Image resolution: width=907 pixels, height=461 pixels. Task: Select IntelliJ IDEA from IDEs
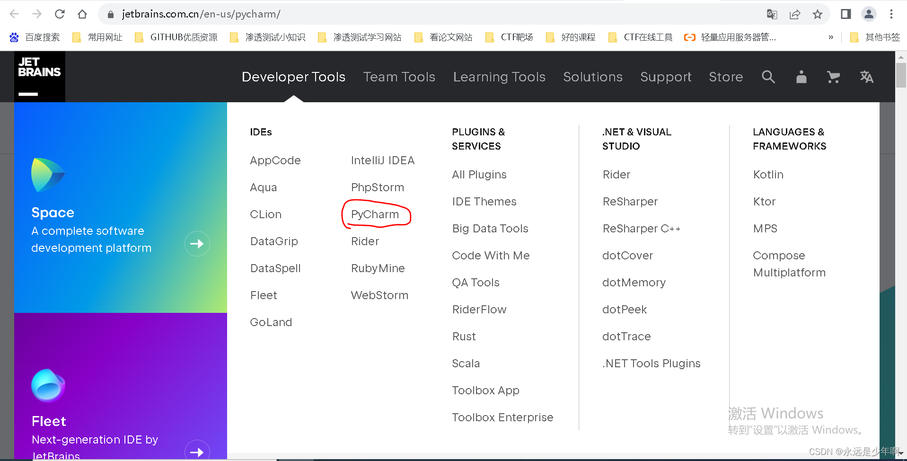(x=383, y=160)
